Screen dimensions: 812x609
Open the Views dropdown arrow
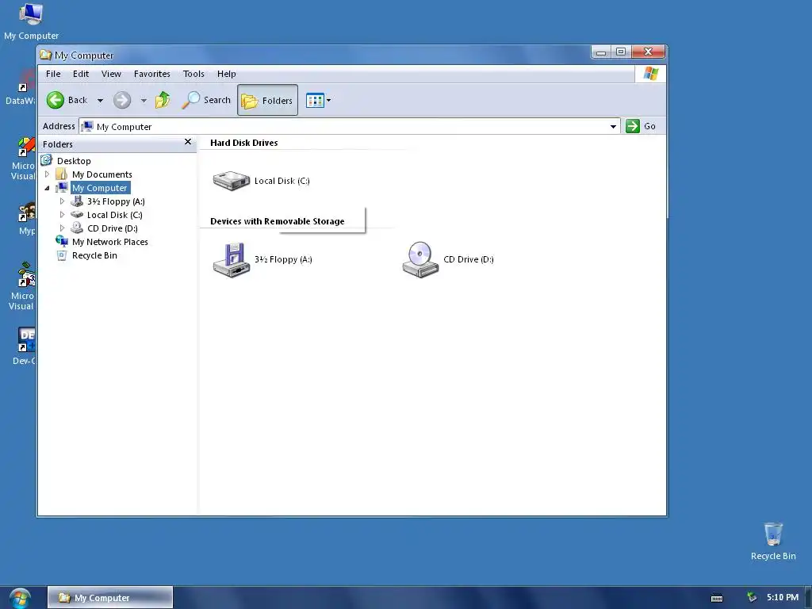pyautogui.click(x=328, y=100)
